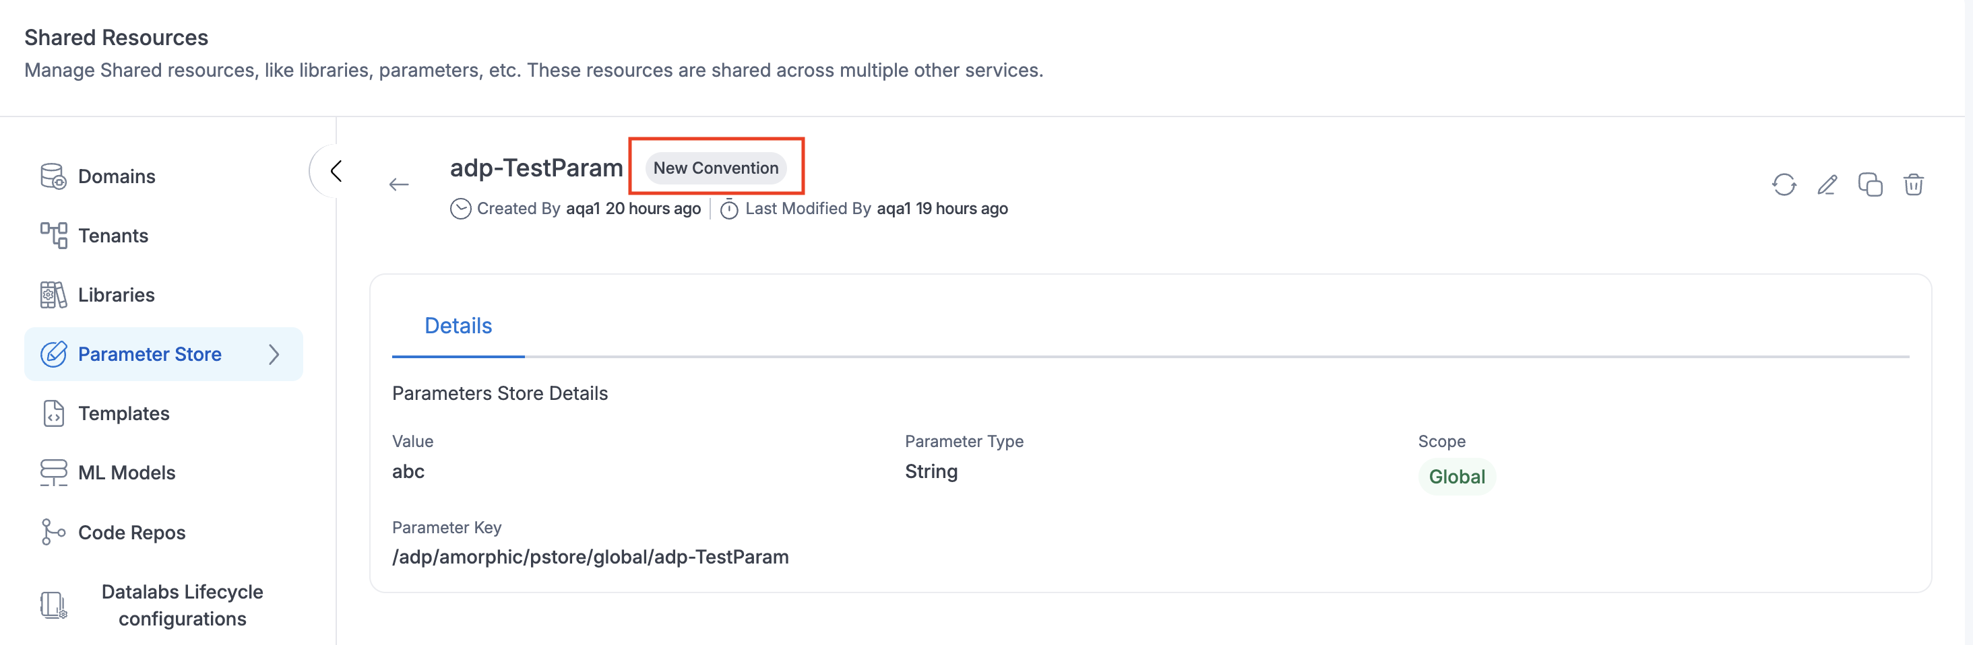This screenshot has width=1973, height=645.
Task: Click the Tenants hierarchy icon
Action: click(x=54, y=236)
